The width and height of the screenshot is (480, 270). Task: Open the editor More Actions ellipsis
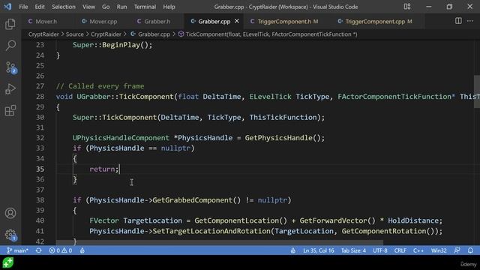click(x=470, y=21)
